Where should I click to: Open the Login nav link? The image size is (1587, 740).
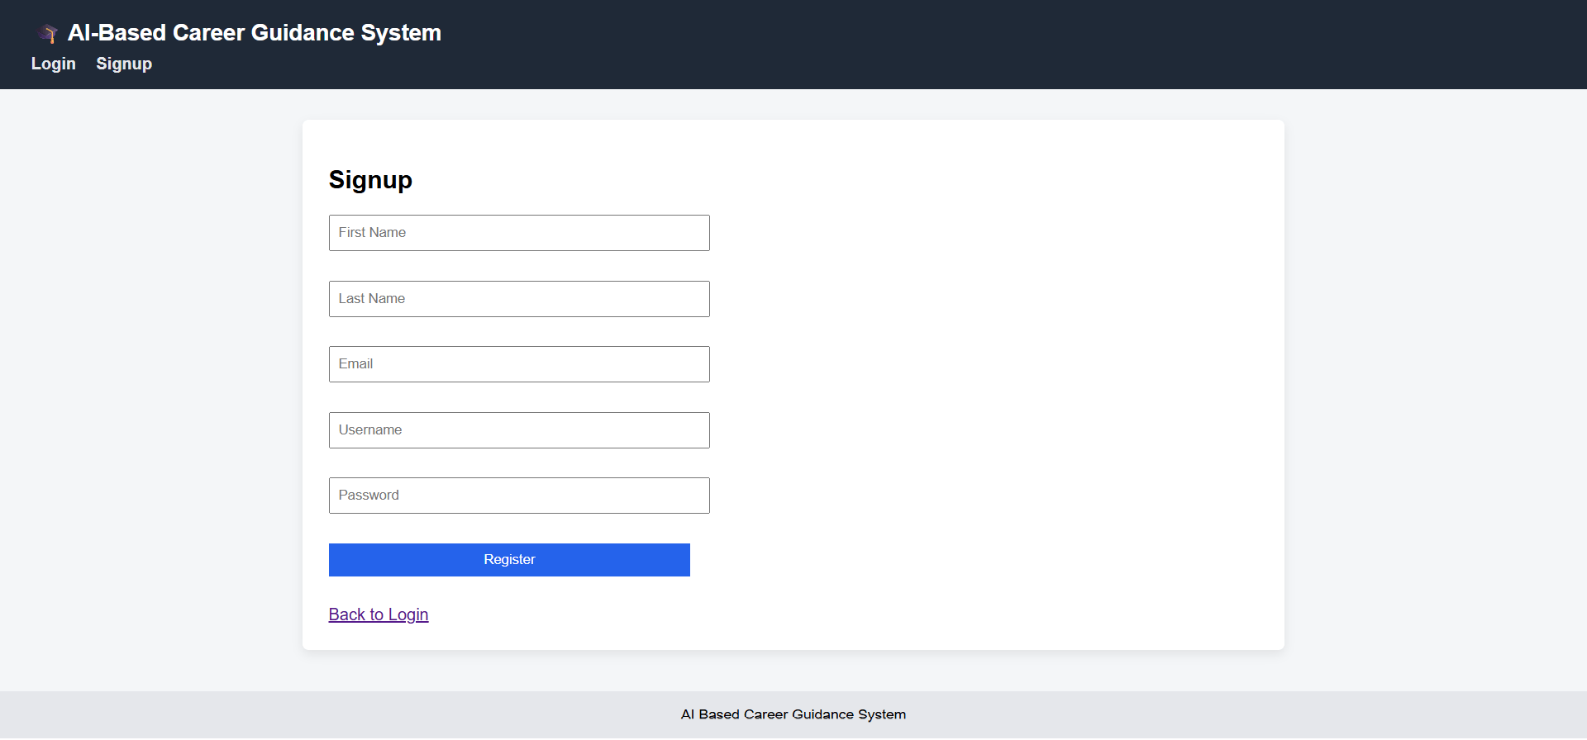[54, 64]
